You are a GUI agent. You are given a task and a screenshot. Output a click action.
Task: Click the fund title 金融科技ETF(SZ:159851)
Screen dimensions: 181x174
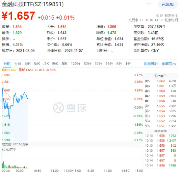pos(33,4)
